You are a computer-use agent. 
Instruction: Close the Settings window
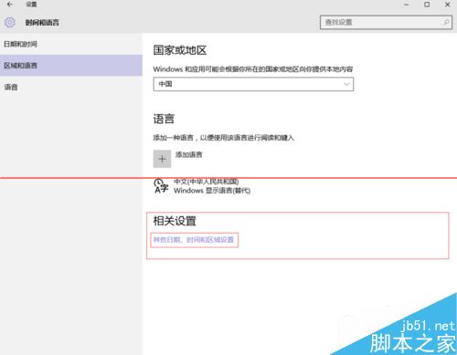tap(448, 5)
